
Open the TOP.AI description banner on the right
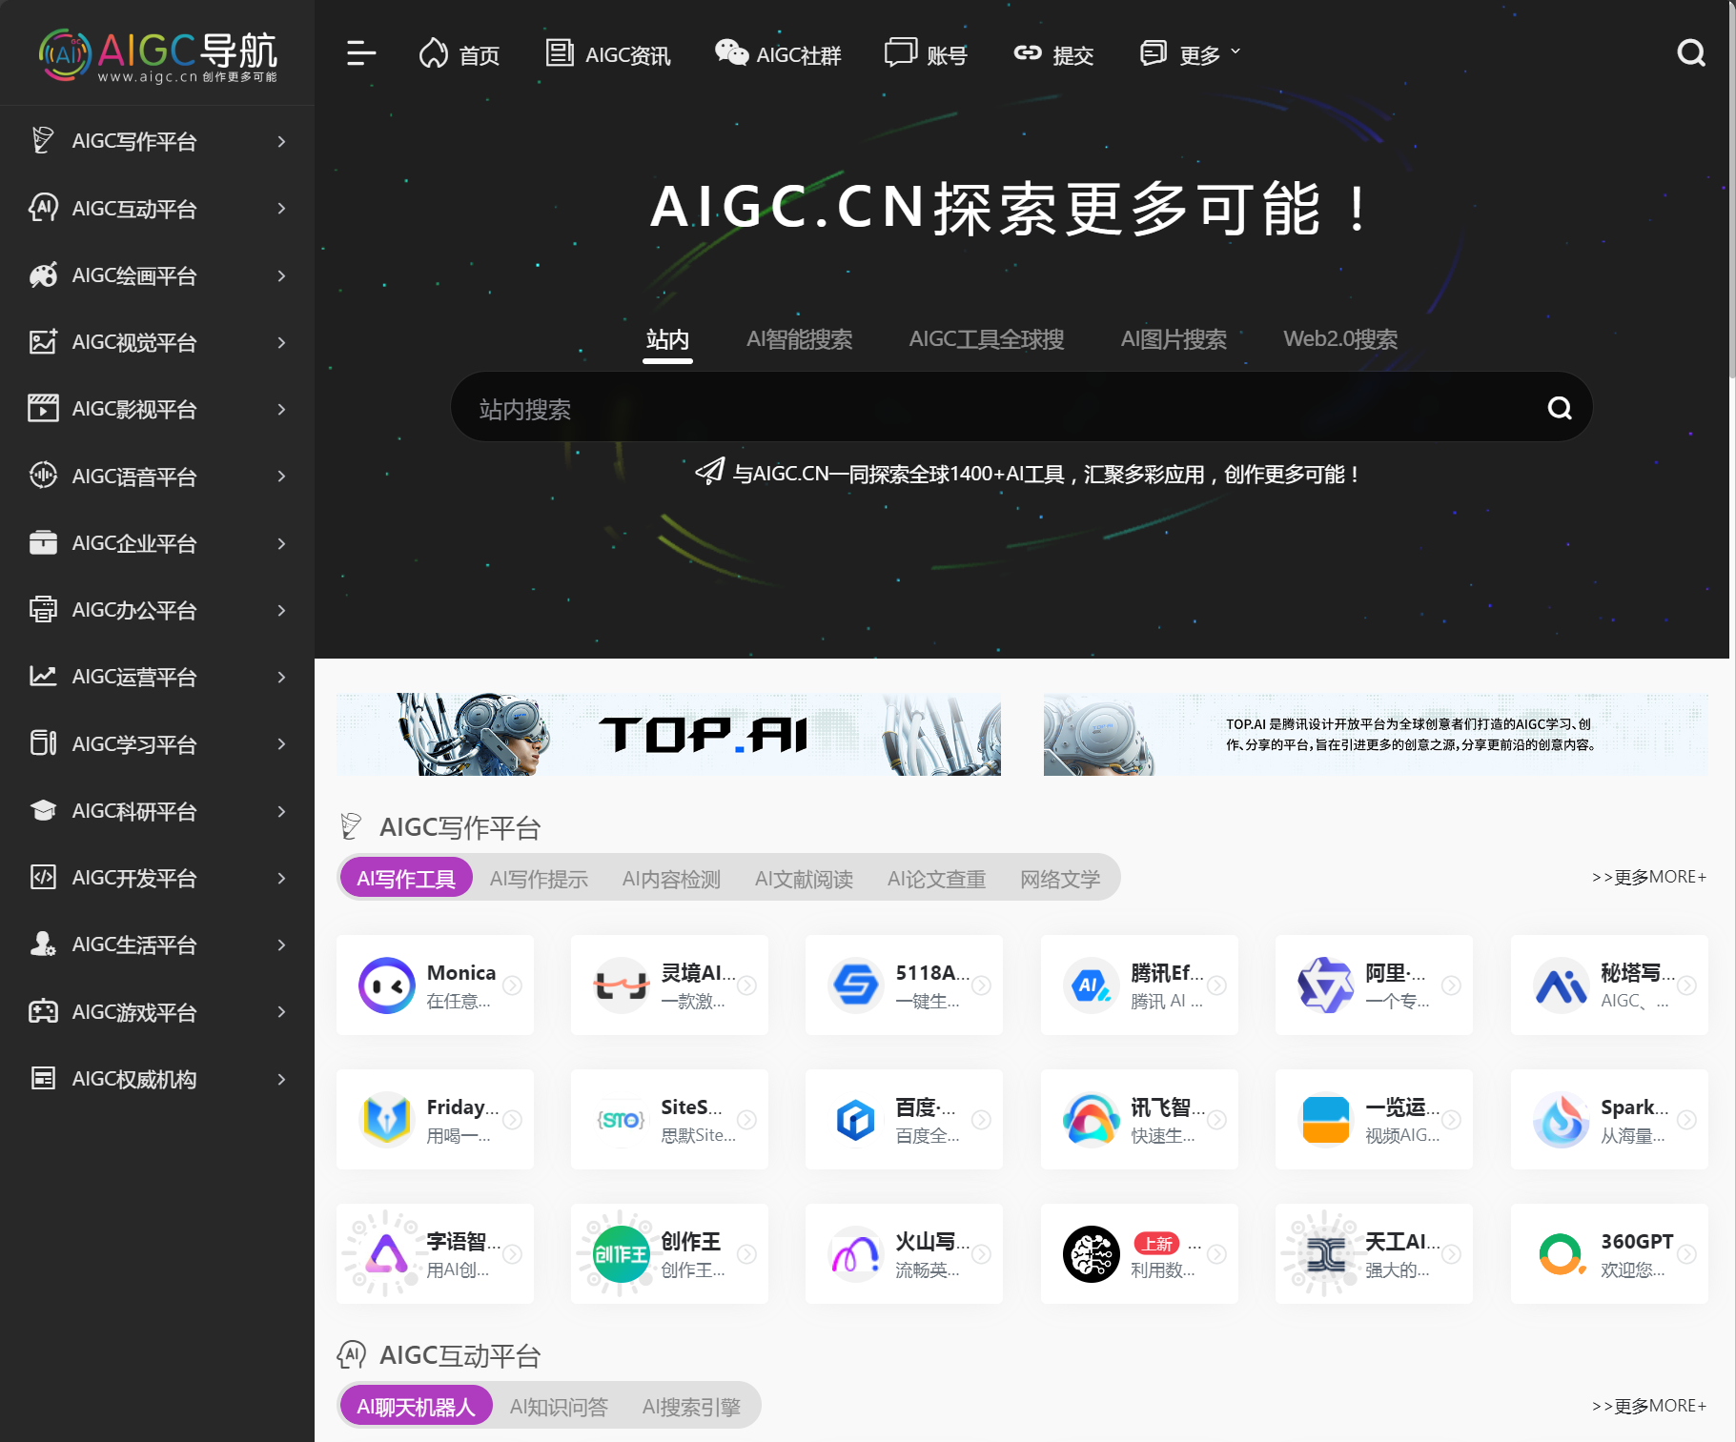(x=1376, y=734)
